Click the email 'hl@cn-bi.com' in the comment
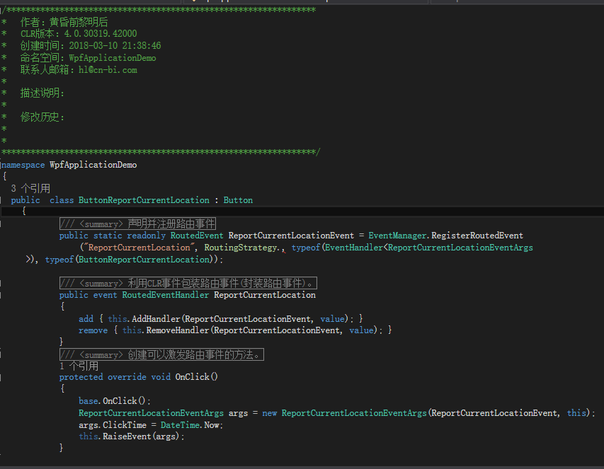 click(x=108, y=70)
